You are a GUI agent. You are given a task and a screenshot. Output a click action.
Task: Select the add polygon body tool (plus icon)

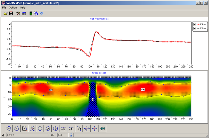[x=9, y=128]
